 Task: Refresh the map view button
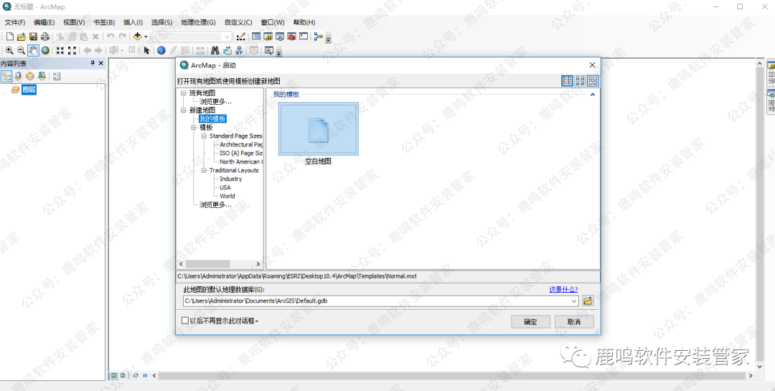pyautogui.click(x=136, y=376)
